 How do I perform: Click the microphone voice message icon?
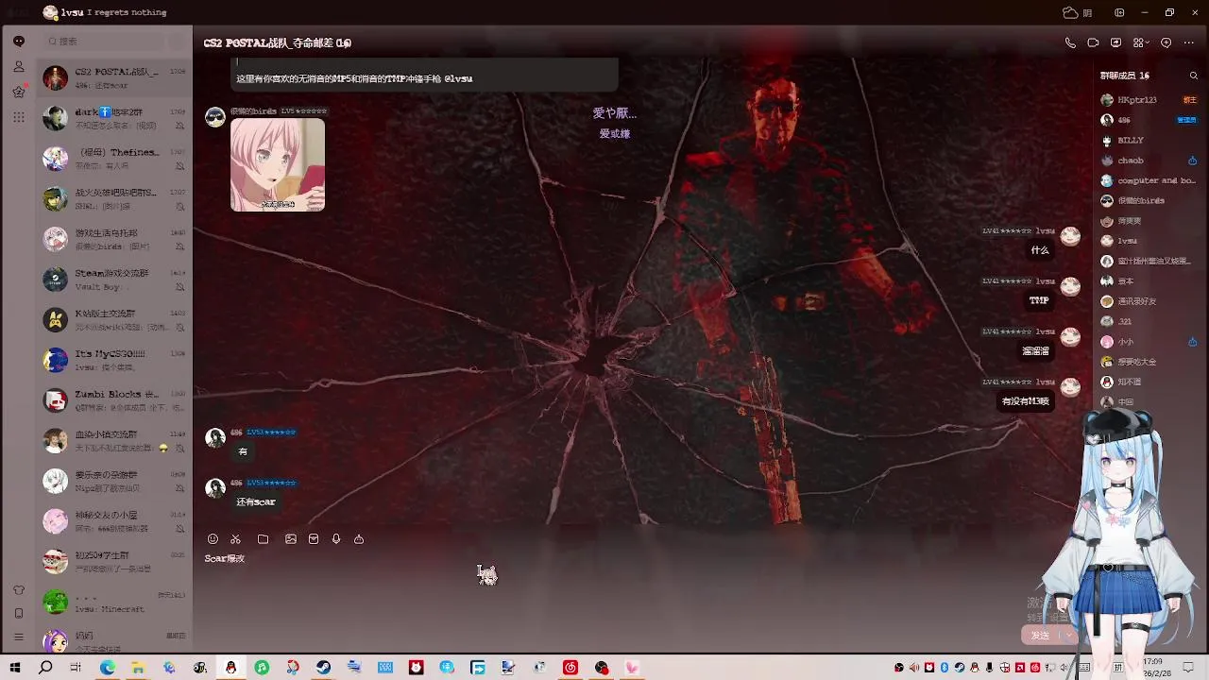(x=336, y=539)
